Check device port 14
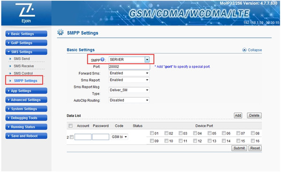 point(224,141)
